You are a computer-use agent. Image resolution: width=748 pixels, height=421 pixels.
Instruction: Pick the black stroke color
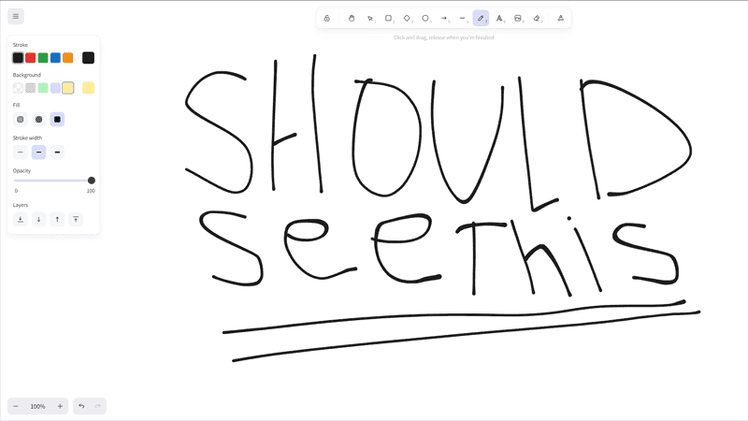[18, 58]
